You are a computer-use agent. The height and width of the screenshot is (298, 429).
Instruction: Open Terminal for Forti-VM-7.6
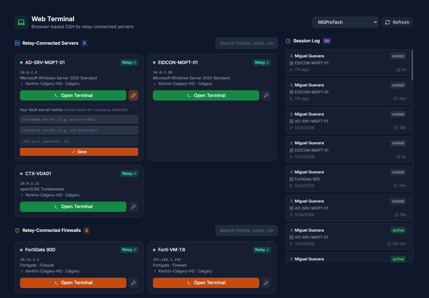tap(206, 283)
